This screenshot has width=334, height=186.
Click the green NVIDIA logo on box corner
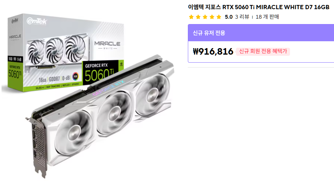[121, 64]
